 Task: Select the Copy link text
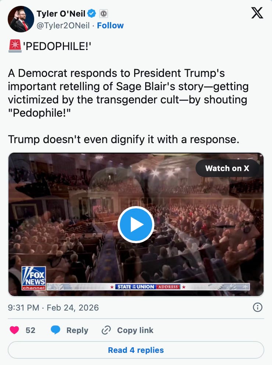[135, 330]
